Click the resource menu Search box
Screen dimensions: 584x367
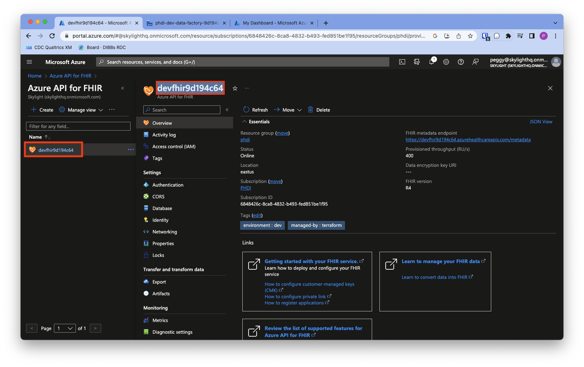point(182,110)
